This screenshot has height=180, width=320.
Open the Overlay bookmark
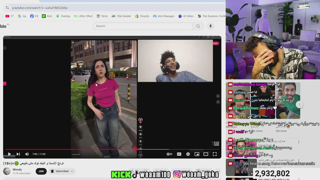tap(63, 16)
